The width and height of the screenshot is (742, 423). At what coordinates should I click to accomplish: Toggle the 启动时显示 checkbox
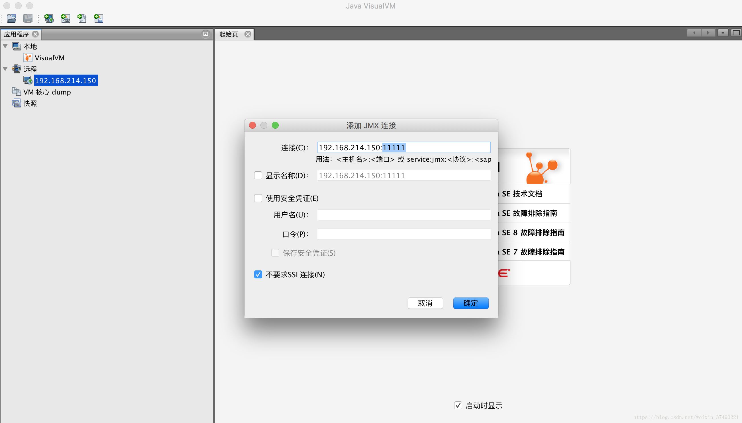point(458,405)
